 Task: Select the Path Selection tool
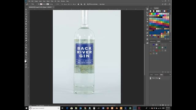click(26, 48)
